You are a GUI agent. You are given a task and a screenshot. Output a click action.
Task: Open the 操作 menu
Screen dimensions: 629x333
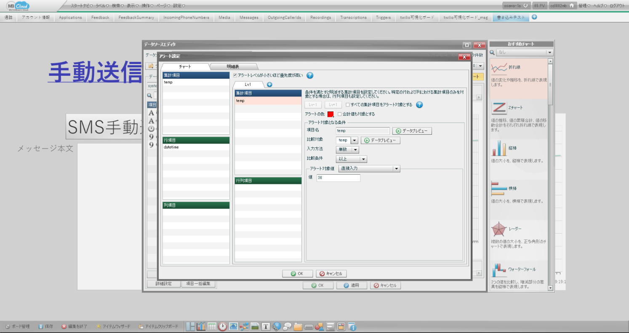(148, 6)
